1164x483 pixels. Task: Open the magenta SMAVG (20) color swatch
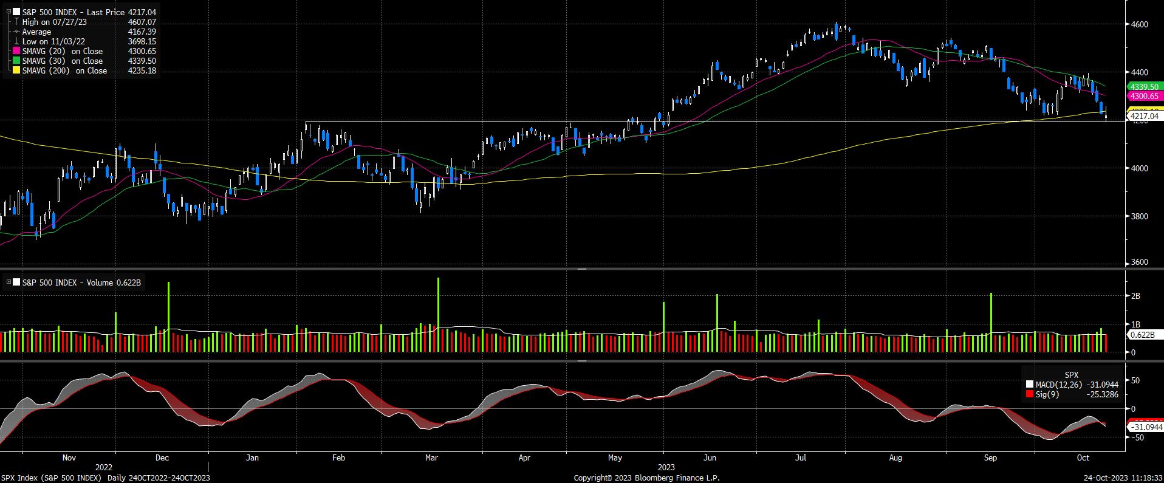[x=16, y=51]
